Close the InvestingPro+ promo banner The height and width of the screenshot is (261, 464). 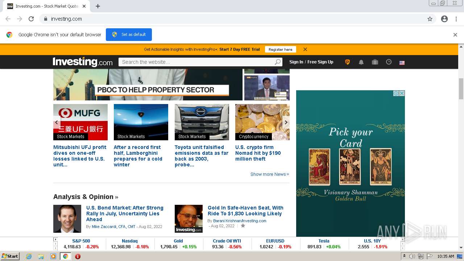click(305, 49)
